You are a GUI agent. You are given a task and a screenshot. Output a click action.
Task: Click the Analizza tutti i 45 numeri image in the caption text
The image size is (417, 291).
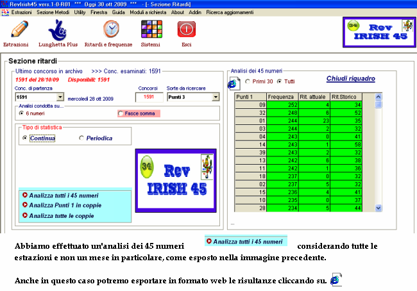(x=246, y=241)
